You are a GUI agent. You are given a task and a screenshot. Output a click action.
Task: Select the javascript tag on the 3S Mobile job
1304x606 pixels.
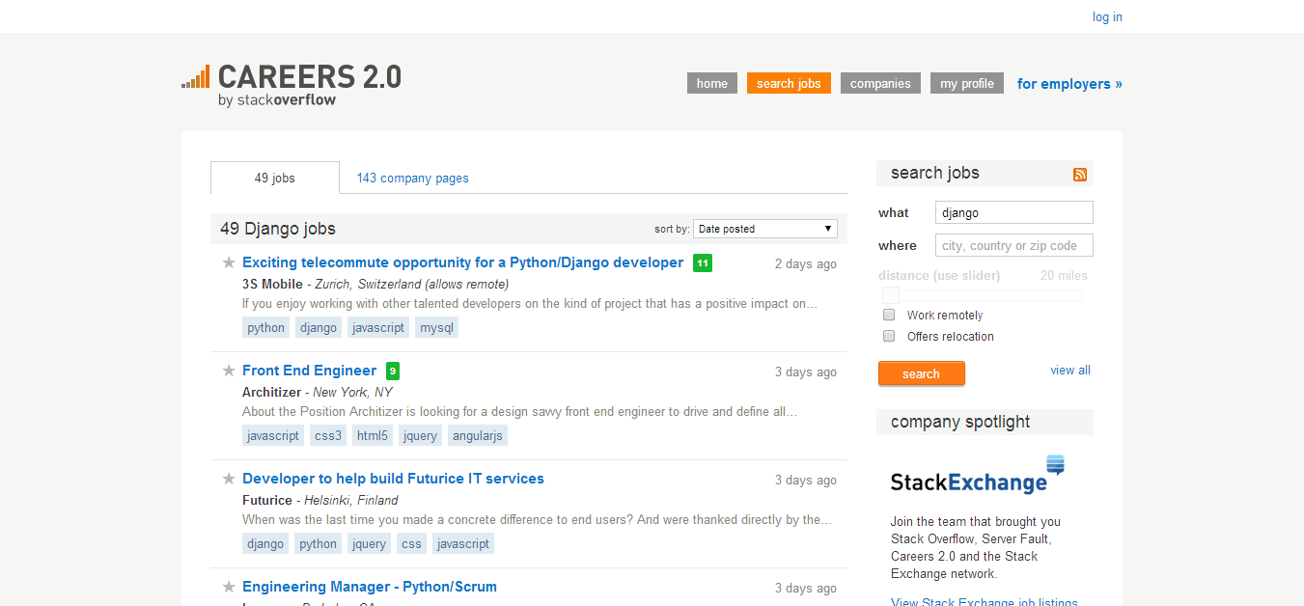click(378, 328)
